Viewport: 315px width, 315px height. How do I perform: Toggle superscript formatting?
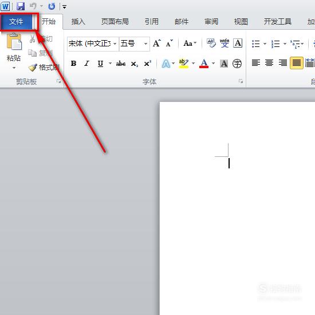click(148, 64)
